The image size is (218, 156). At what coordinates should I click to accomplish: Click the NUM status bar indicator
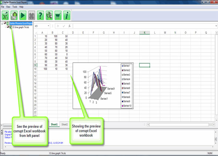210,153
